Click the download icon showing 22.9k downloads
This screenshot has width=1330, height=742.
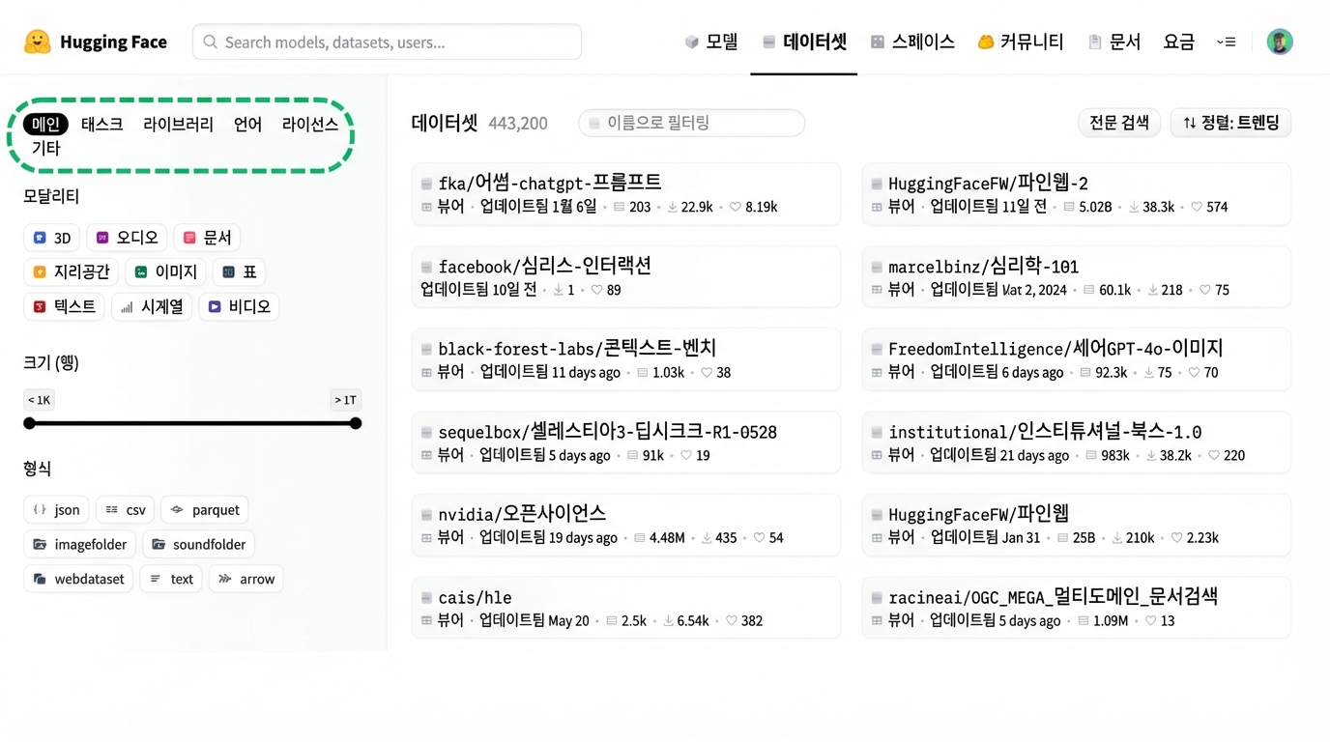click(x=672, y=207)
